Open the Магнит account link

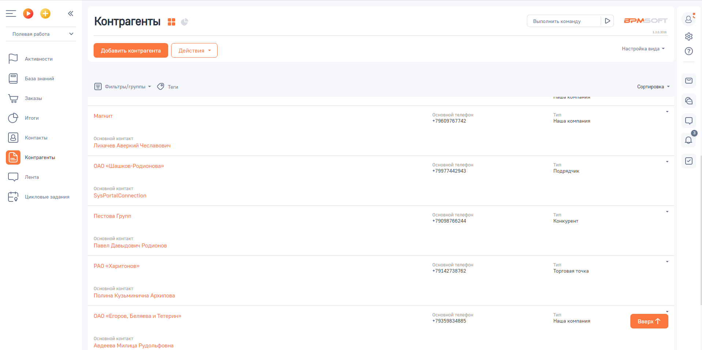(x=103, y=116)
